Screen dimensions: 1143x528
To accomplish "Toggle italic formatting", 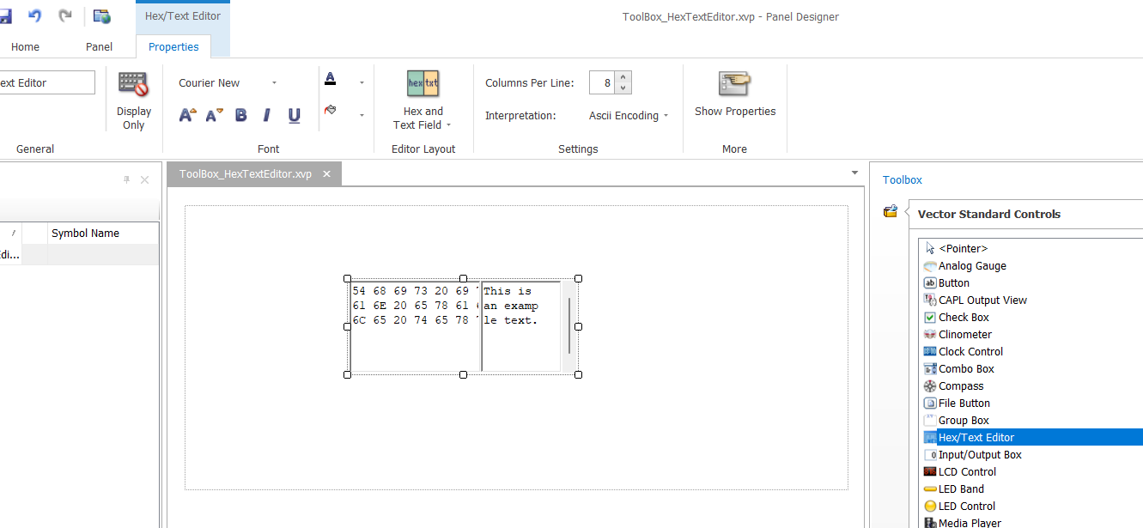I will point(267,115).
